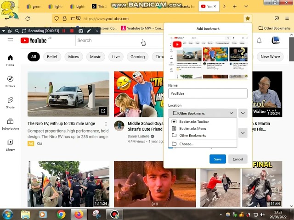Open the 1:11:24 protest video thumbnail
The height and width of the screenshot is (220, 294).
tap(68, 184)
